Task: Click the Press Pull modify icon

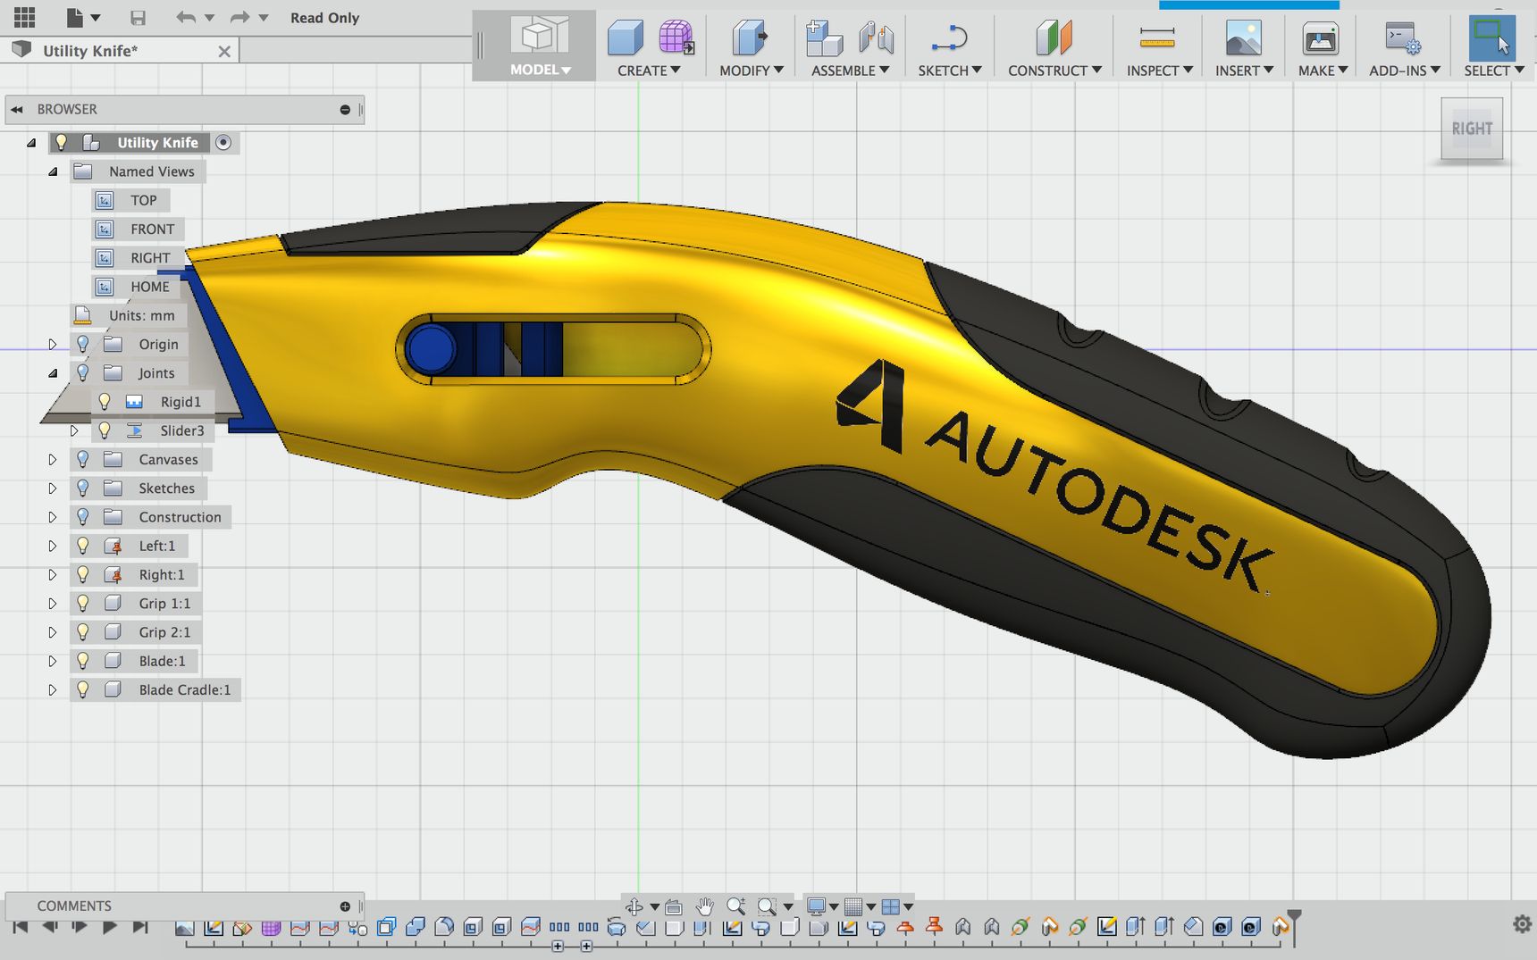Action: pyautogui.click(x=749, y=38)
